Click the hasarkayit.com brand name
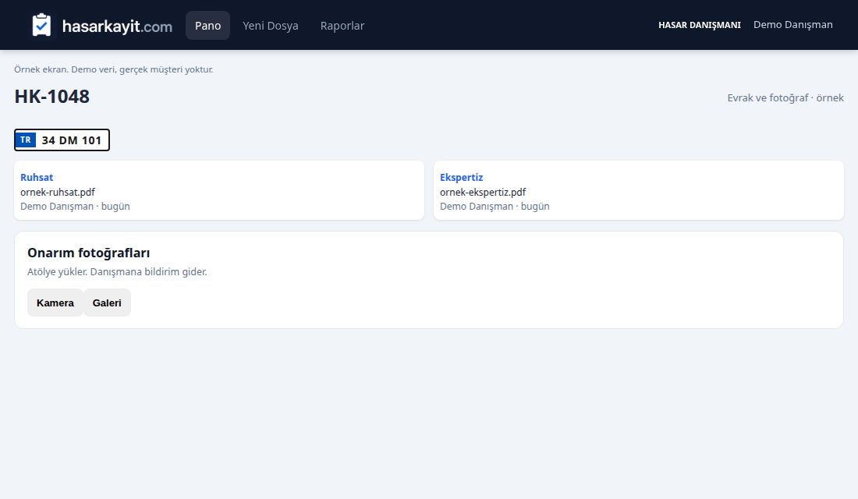Screen dimensions: 858x499 [117, 27]
